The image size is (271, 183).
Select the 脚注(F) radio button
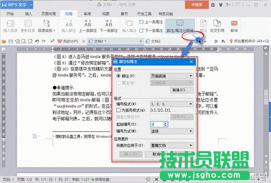click(119, 76)
